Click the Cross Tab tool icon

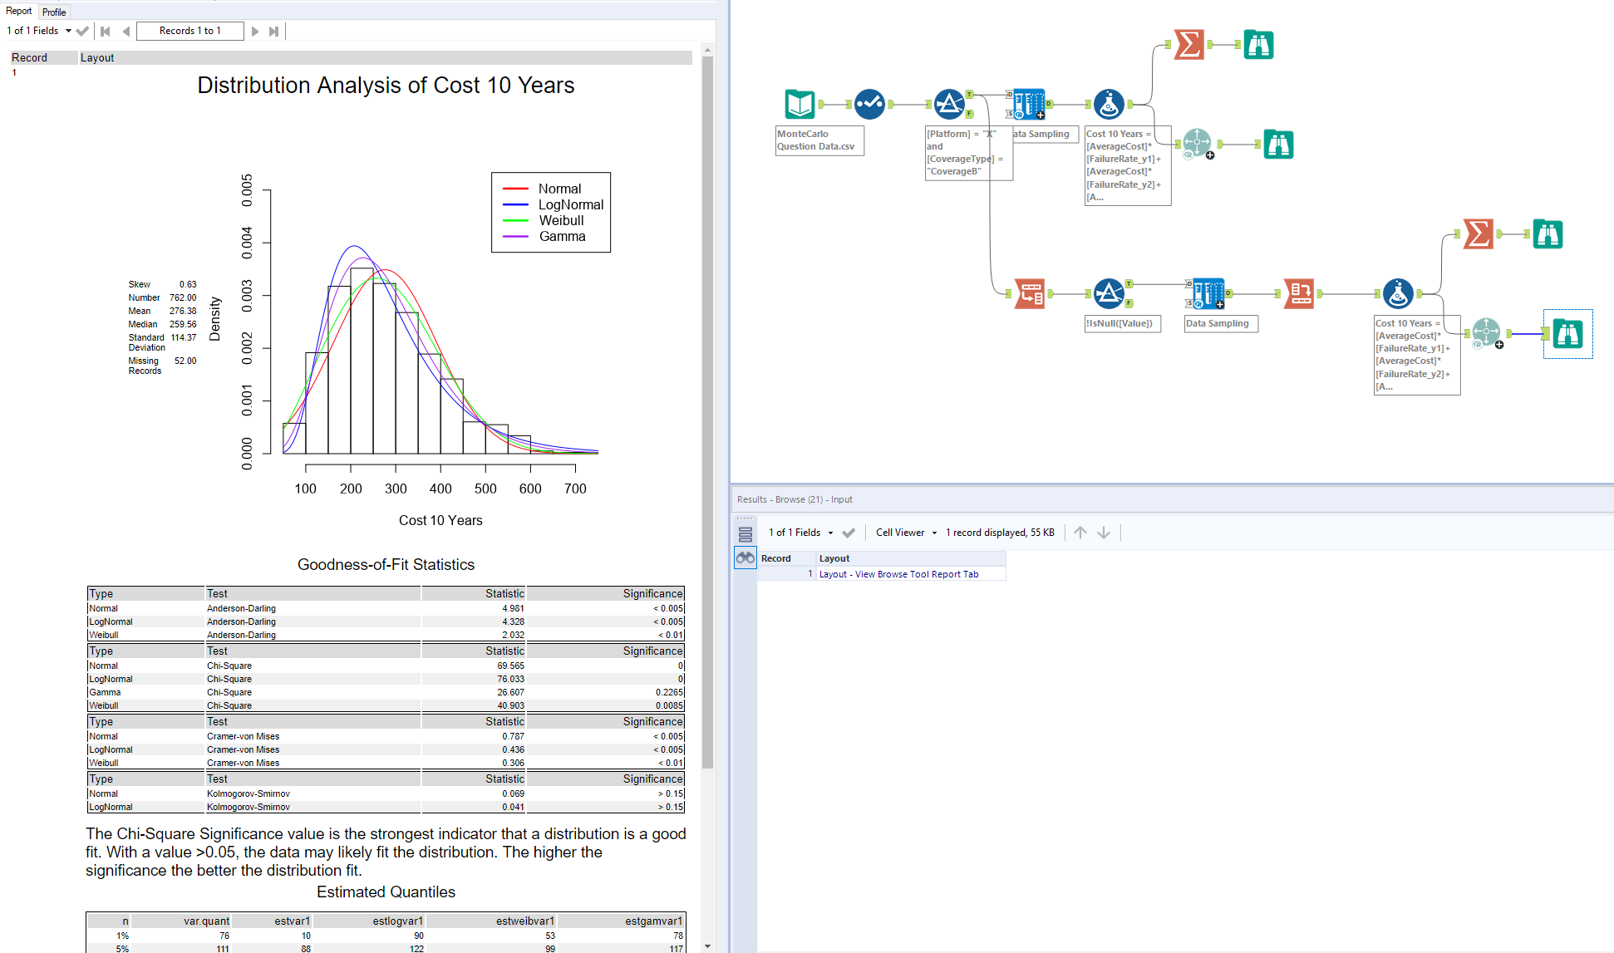pyautogui.click(x=1299, y=293)
